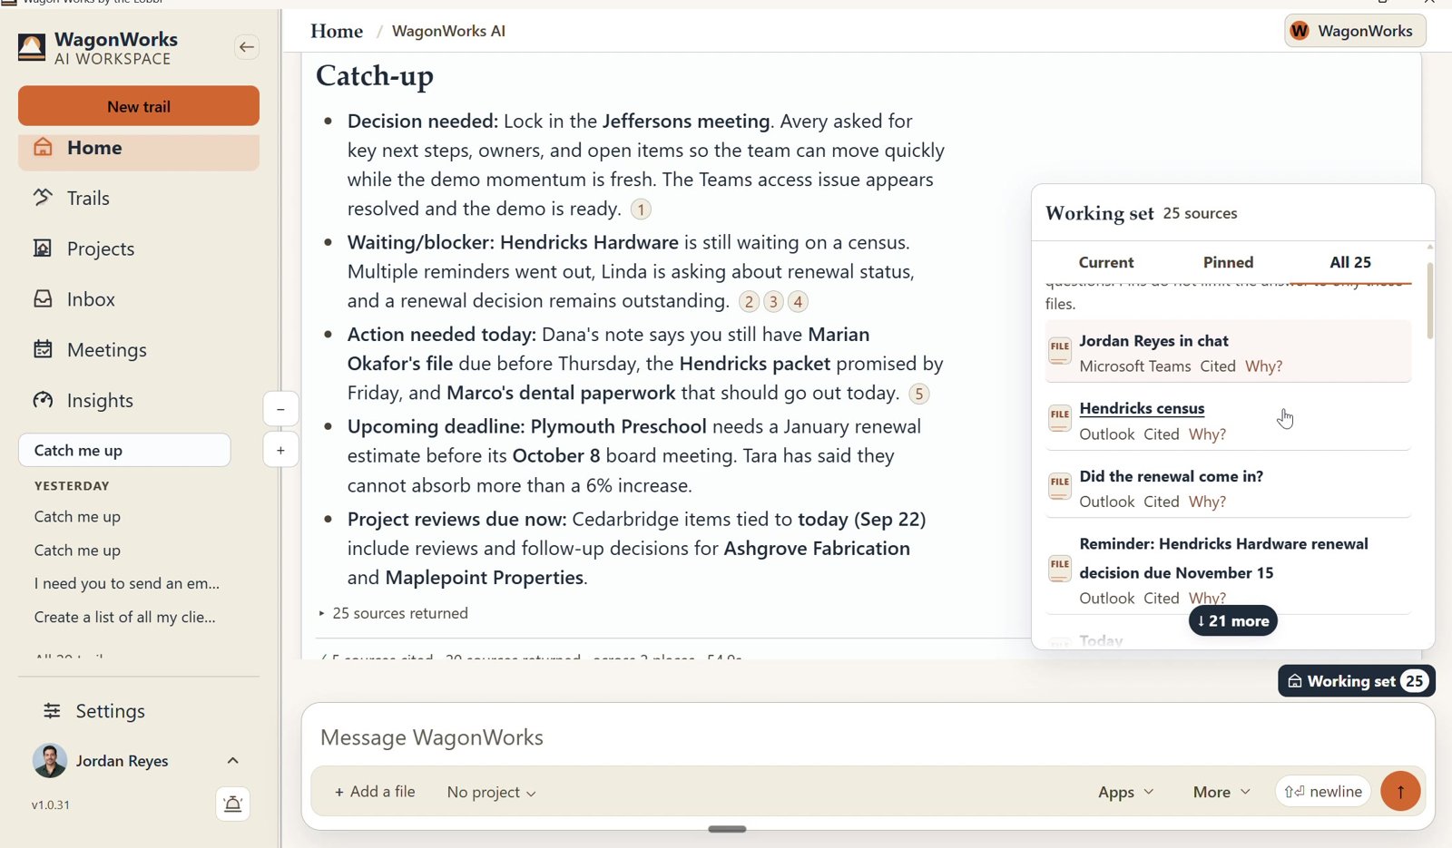Click the Insights gauge icon

(43, 400)
